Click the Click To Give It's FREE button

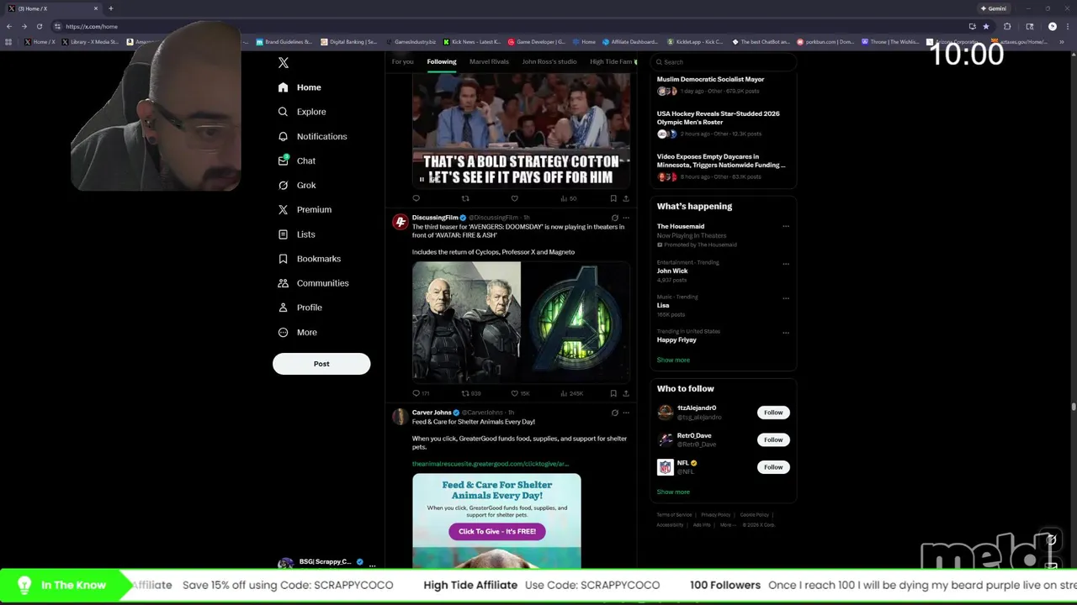coord(497,531)
